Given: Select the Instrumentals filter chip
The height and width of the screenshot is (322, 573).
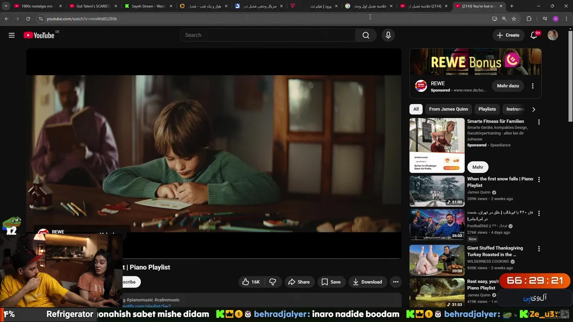Looking at the screenshot, I should coord(514,109).
